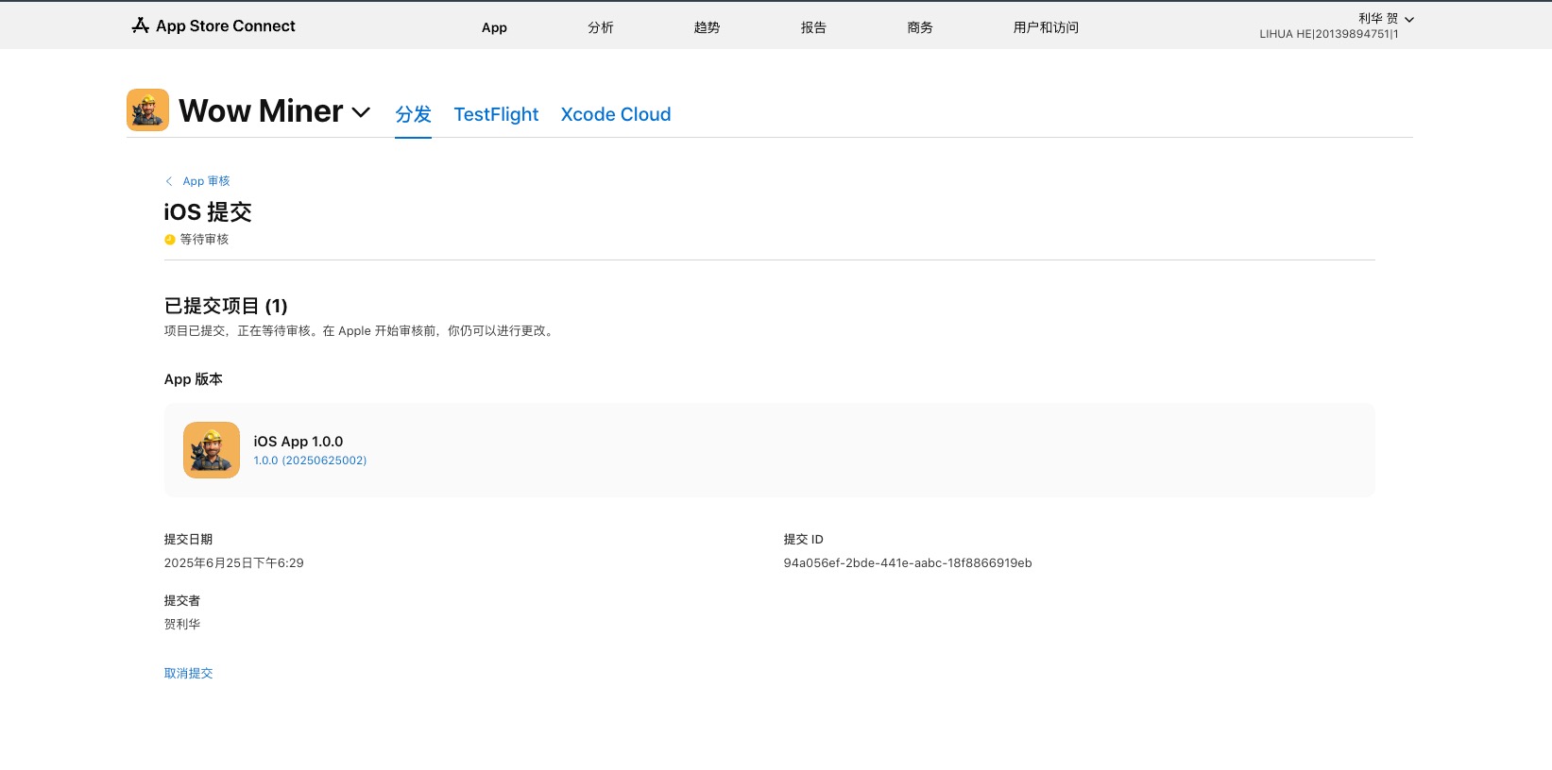Viewport: 1552px width, 770px height.
Task: Click the date 2025年6月25日下午6:29
Action: [x=234, y=563]
